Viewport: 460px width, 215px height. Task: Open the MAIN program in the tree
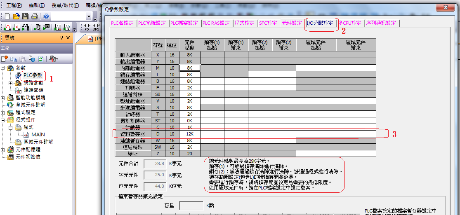coord(38,134)
